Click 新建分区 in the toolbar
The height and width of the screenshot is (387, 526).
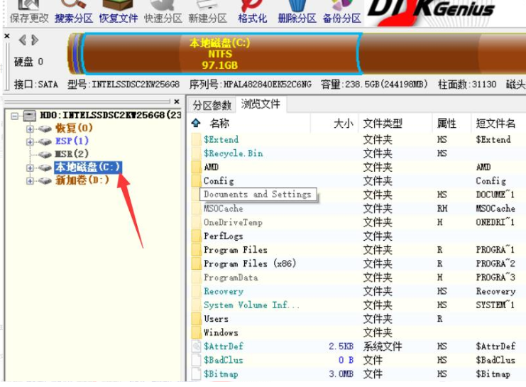point(208,13)
